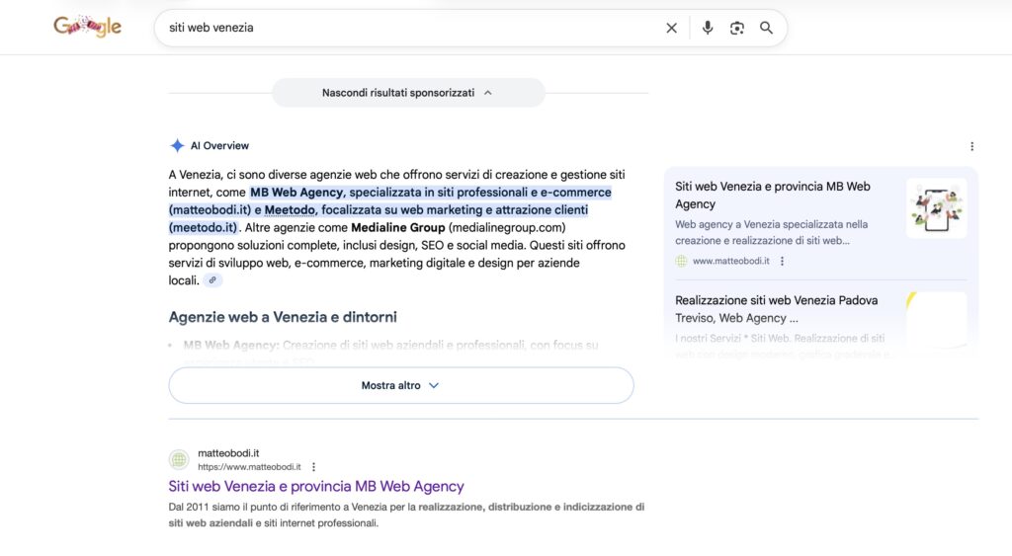Start voice search with the microphone icon

point(708,28)
